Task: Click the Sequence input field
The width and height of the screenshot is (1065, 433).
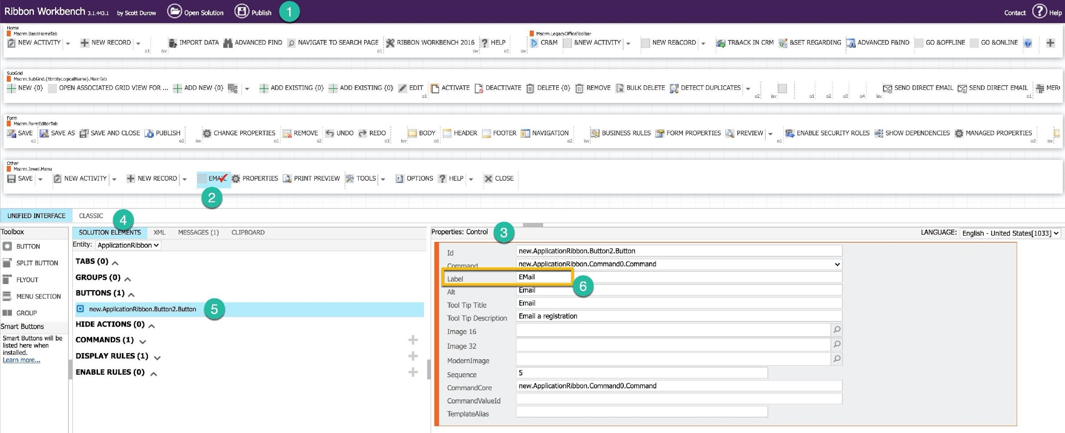Action: tap(642, 373)
